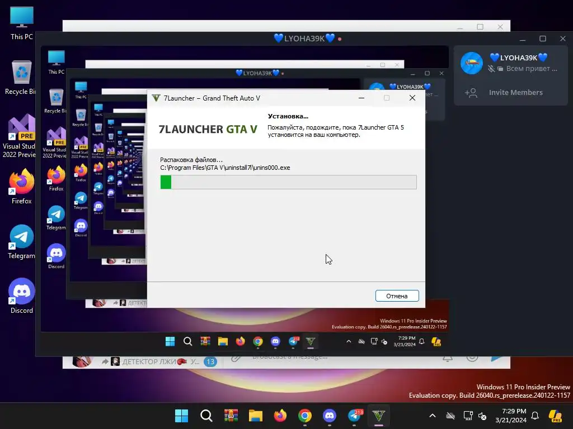Click Firefox icon in the shared desktop preview

[x=57, y=178]
